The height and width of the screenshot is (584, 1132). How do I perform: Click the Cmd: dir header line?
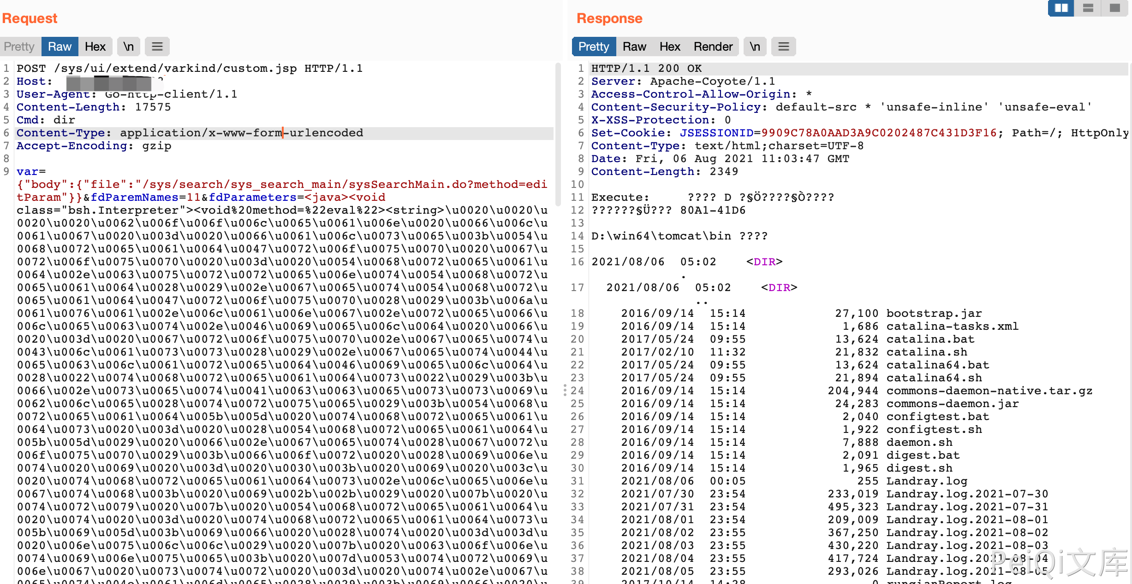pos(46,120)
